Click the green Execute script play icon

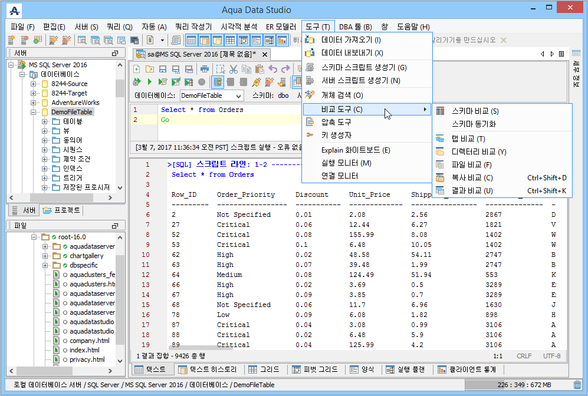coord(150,82)
